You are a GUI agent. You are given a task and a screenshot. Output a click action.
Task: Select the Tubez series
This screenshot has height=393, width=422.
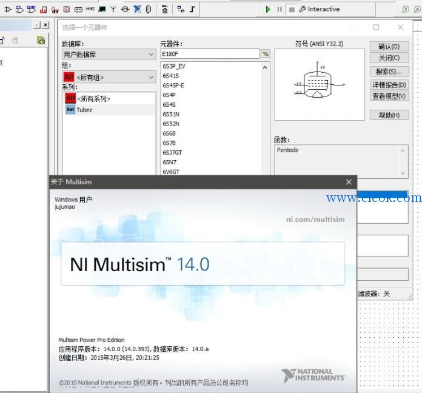[110, 110]
